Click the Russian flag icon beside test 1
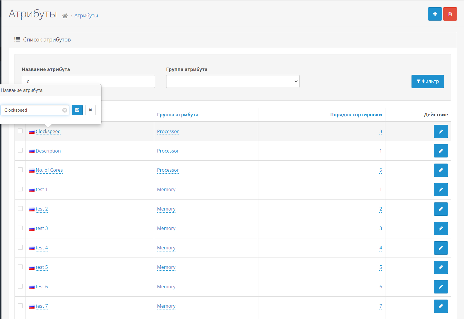 point(32,190)
